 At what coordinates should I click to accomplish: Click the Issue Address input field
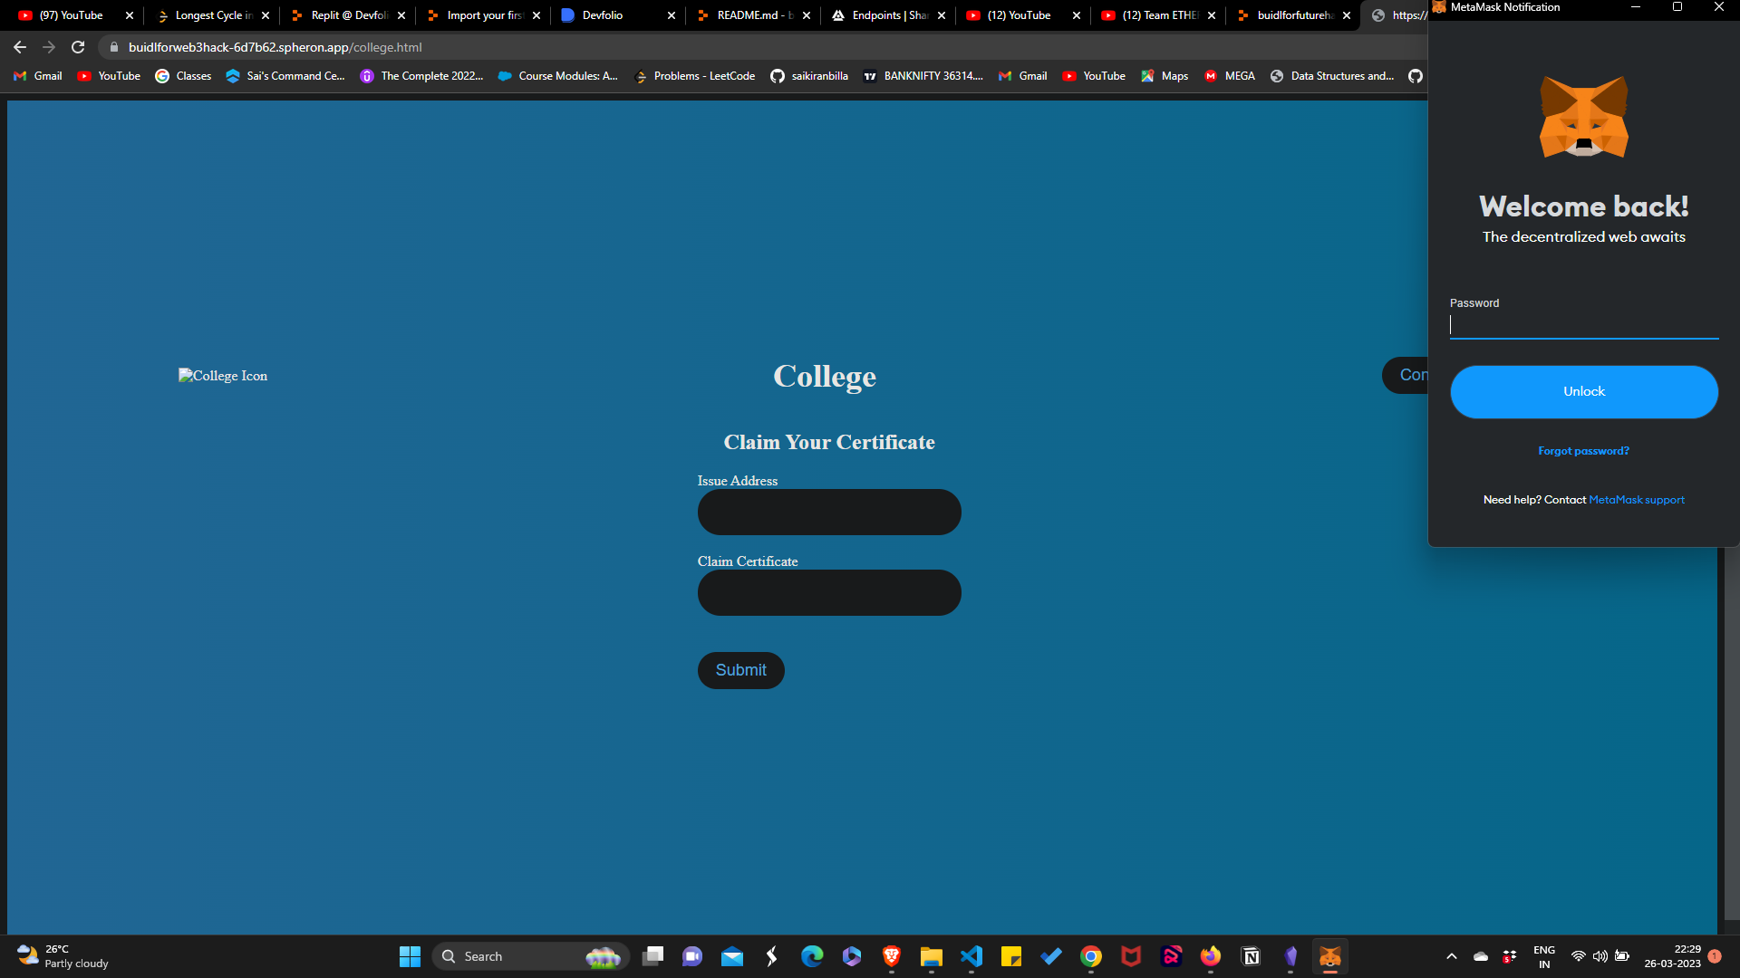[x=828, y=513]
